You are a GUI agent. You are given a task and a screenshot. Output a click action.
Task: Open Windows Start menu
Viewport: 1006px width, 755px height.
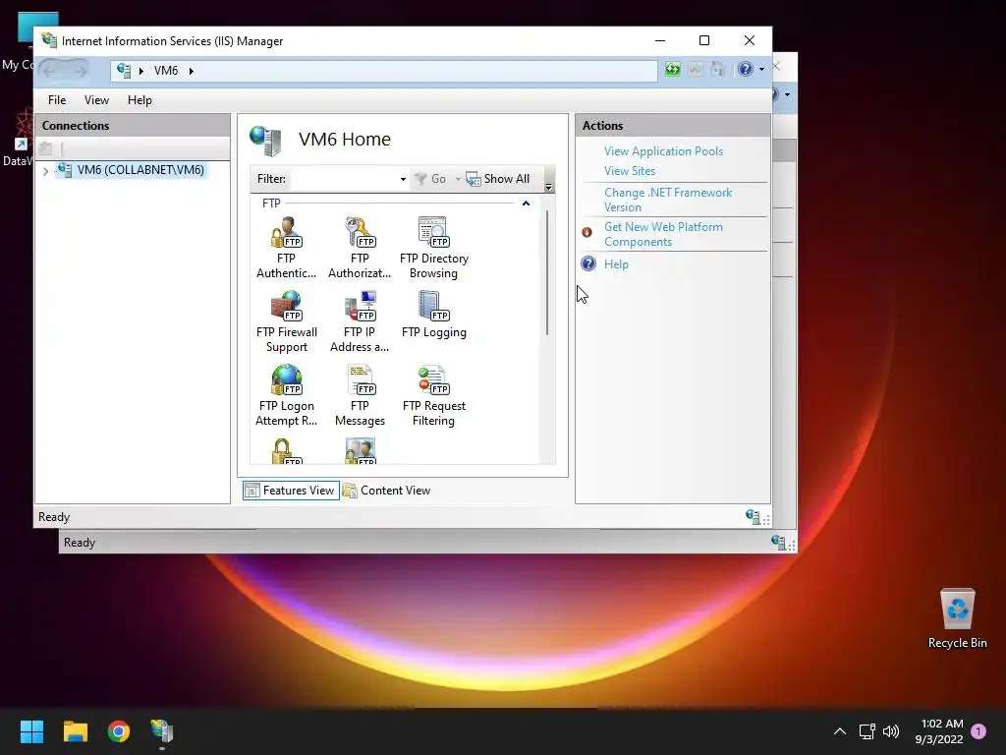pyautogui.click(x=31, y=730)
